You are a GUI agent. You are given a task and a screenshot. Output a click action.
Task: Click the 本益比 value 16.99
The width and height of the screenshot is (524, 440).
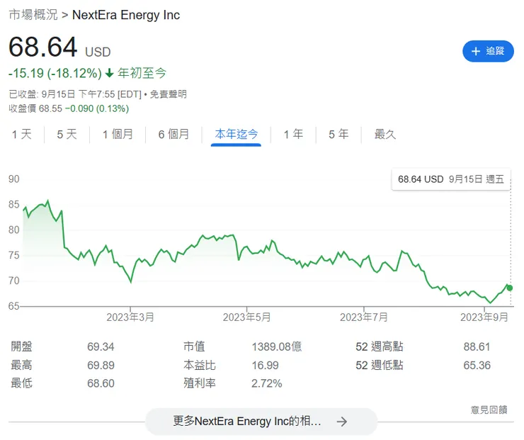pos(265,365)
